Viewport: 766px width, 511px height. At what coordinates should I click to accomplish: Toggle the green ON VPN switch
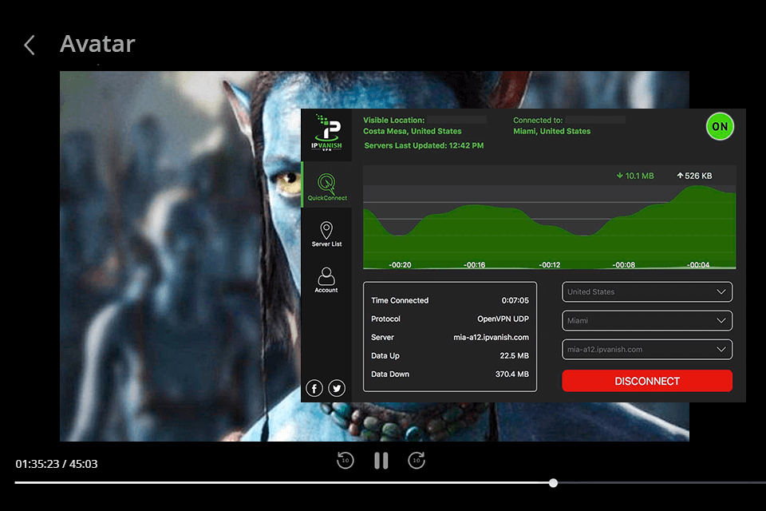720,127
